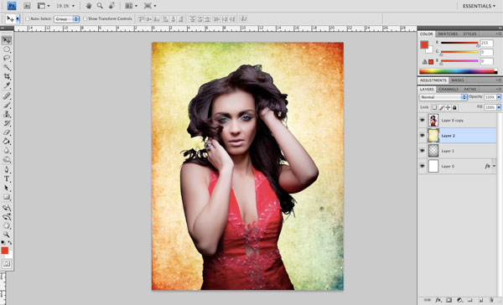Select the 3D Rotate tool
Viewport: 503px width, 305px height.
(x=7, y=208)
